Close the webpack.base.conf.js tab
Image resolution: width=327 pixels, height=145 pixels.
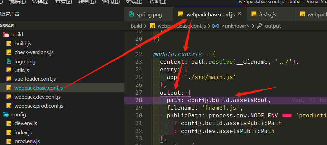click(x=240, y=14)
